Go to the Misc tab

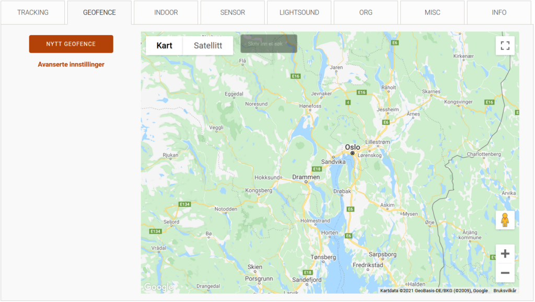[x=432, y=13]
